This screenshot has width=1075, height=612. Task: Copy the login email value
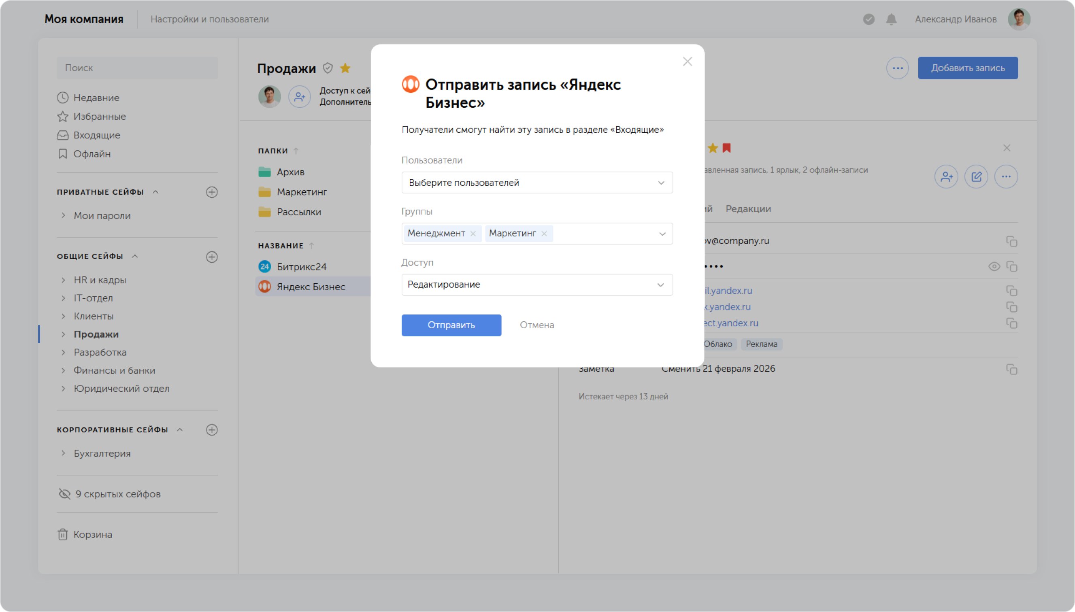(x=1011, y=241)
